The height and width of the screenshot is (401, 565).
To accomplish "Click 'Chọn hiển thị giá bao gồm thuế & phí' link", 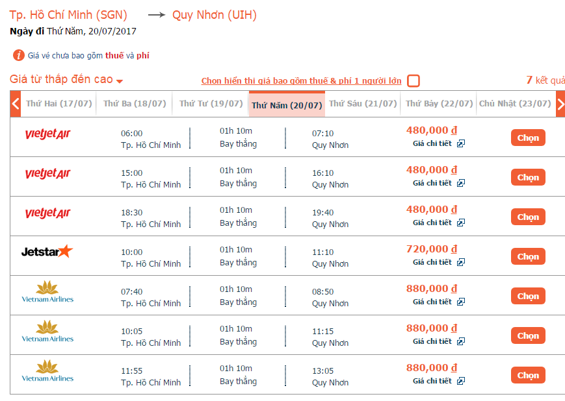I will [301, 81].
